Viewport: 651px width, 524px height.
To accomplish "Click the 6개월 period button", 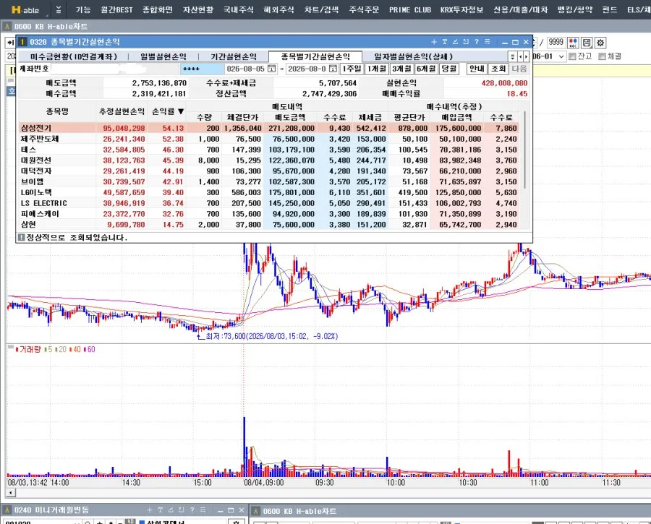I will coord(426,69).
